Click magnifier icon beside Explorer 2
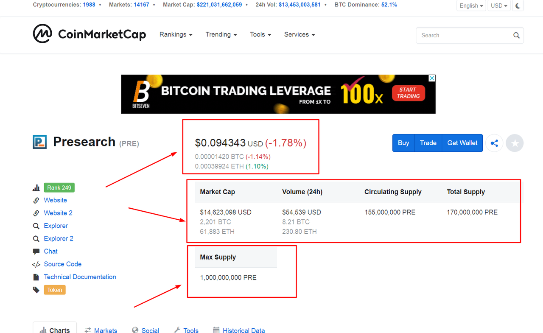Screen dimensions: 543x333 pos(36,239)
